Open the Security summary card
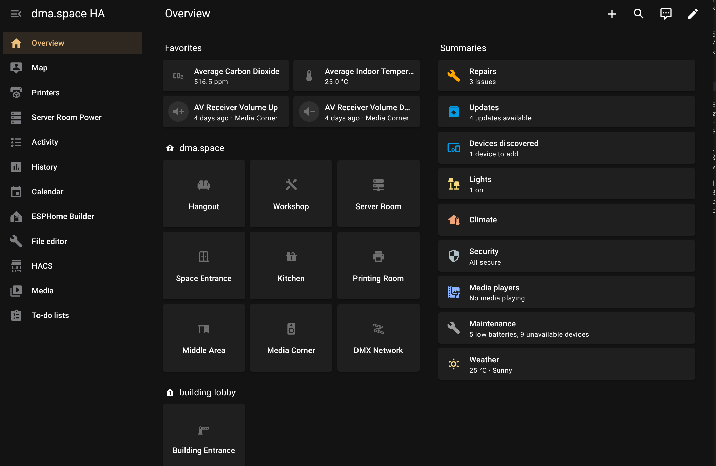Viewport: 716px width, 466px height. (x=566, y=256)
